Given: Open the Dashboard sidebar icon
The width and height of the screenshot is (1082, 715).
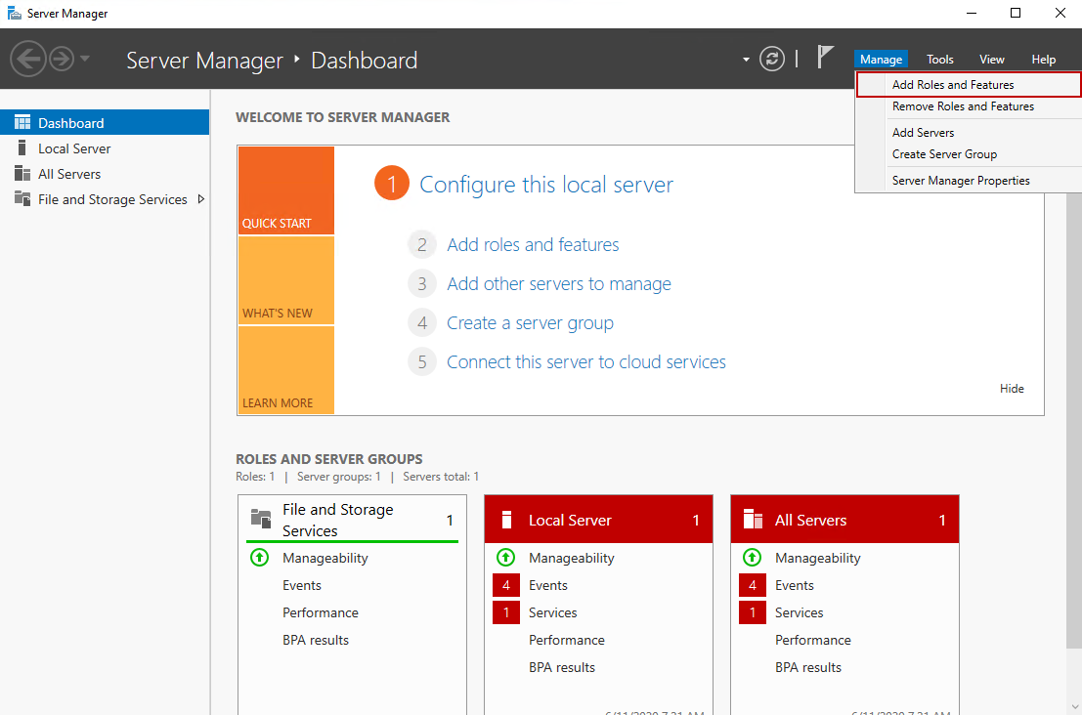Looking at the screenshot, I should [x=22, y=121].
